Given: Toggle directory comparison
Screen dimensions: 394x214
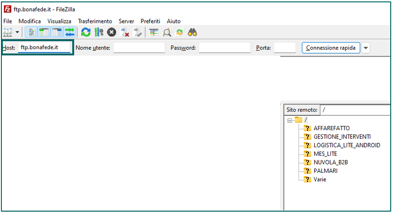Looking at the screenshot, I should (x=167, y=32).
